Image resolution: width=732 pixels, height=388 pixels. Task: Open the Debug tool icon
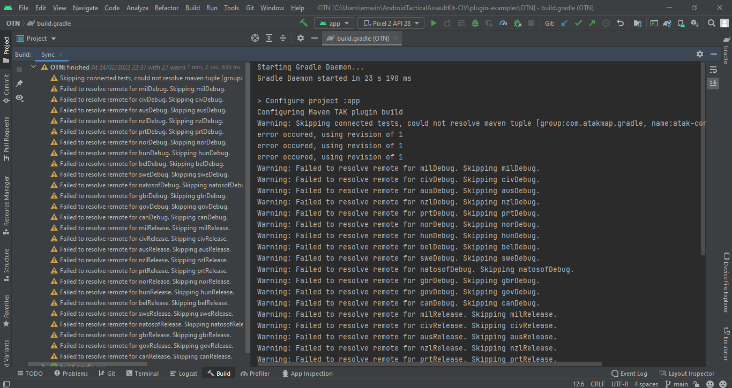(x=475, y=23)
